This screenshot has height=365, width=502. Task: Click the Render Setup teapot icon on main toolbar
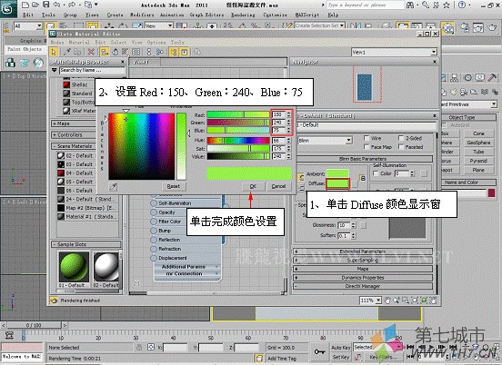(x=465, y=28)
